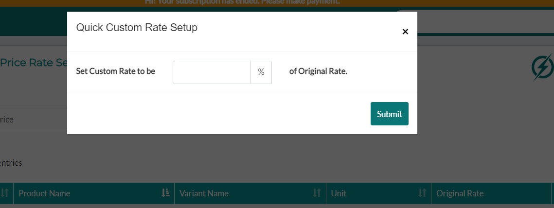Click the percent sign addon next to input
554x208 pixels.
pos(261,72)
